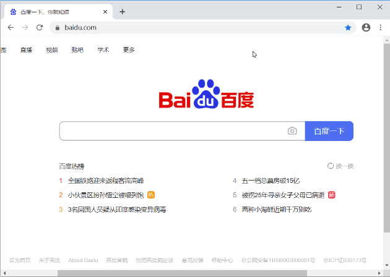Click footer link 京公网安备11000002000001号
Screen dimensions: 390x277
tap(279, 260)
